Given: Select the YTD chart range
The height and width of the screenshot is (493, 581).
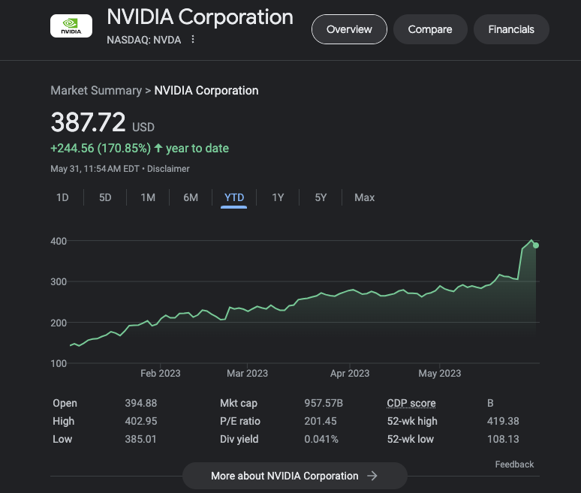Looking at the screenshot, I should click(x=234, y=197).
